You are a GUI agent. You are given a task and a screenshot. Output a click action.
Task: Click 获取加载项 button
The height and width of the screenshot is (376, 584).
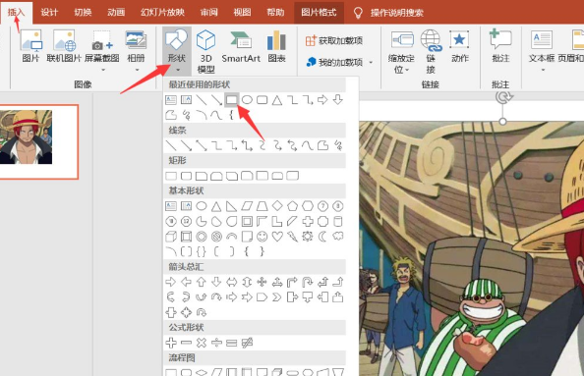[334, 40]
